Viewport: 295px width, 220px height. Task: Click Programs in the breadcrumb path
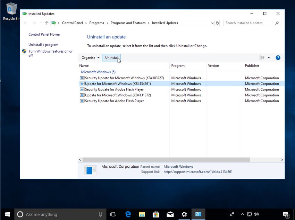(96, 23)
